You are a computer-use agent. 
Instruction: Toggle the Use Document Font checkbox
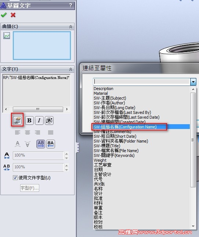click(15, 177)
